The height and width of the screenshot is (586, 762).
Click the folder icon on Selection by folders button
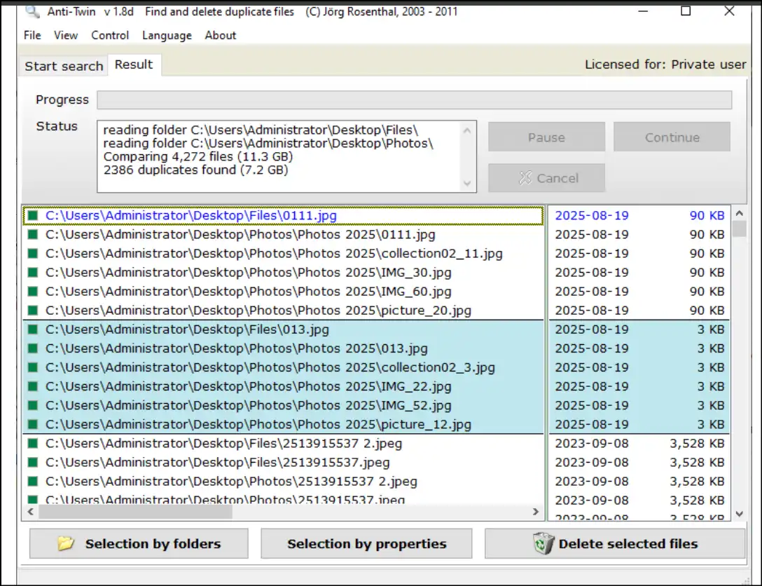coord(65,543)
